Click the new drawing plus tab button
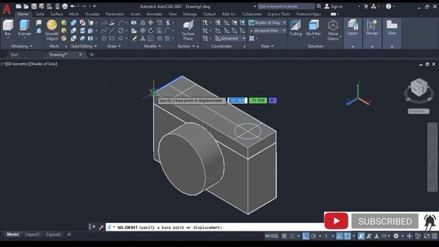 (91, 55)
